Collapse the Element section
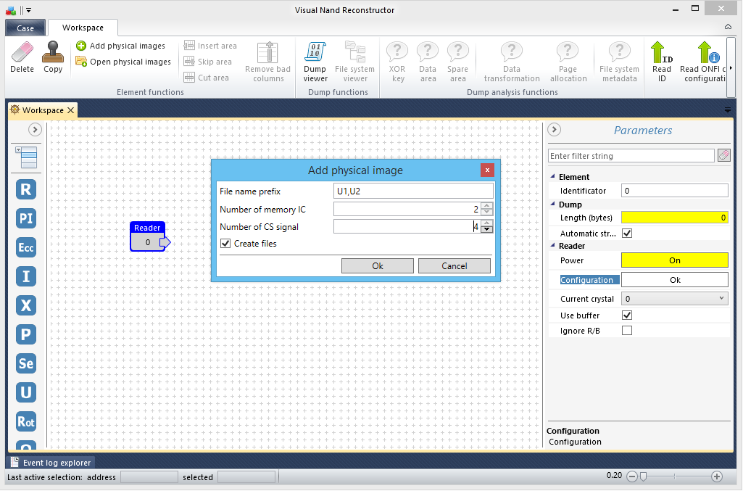 click(x=552, y=176)
